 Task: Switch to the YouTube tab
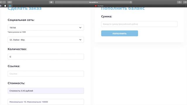tap(99, 6)
